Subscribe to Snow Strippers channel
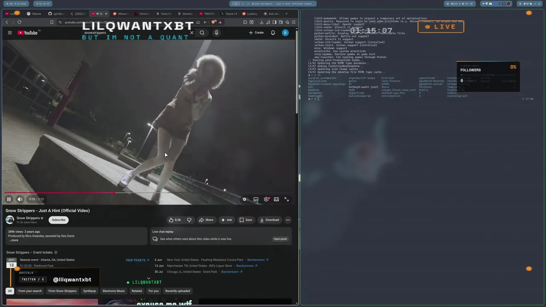This screenshot has height=307, width=546. click(x=58, y=220)
